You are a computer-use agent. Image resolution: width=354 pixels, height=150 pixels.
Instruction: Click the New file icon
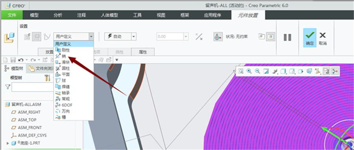(5, 60)
